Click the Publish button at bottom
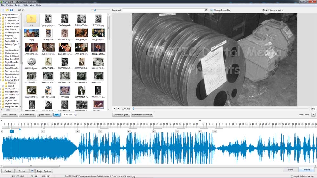Viewport: 317px width, 178px height. pos(8,171)
